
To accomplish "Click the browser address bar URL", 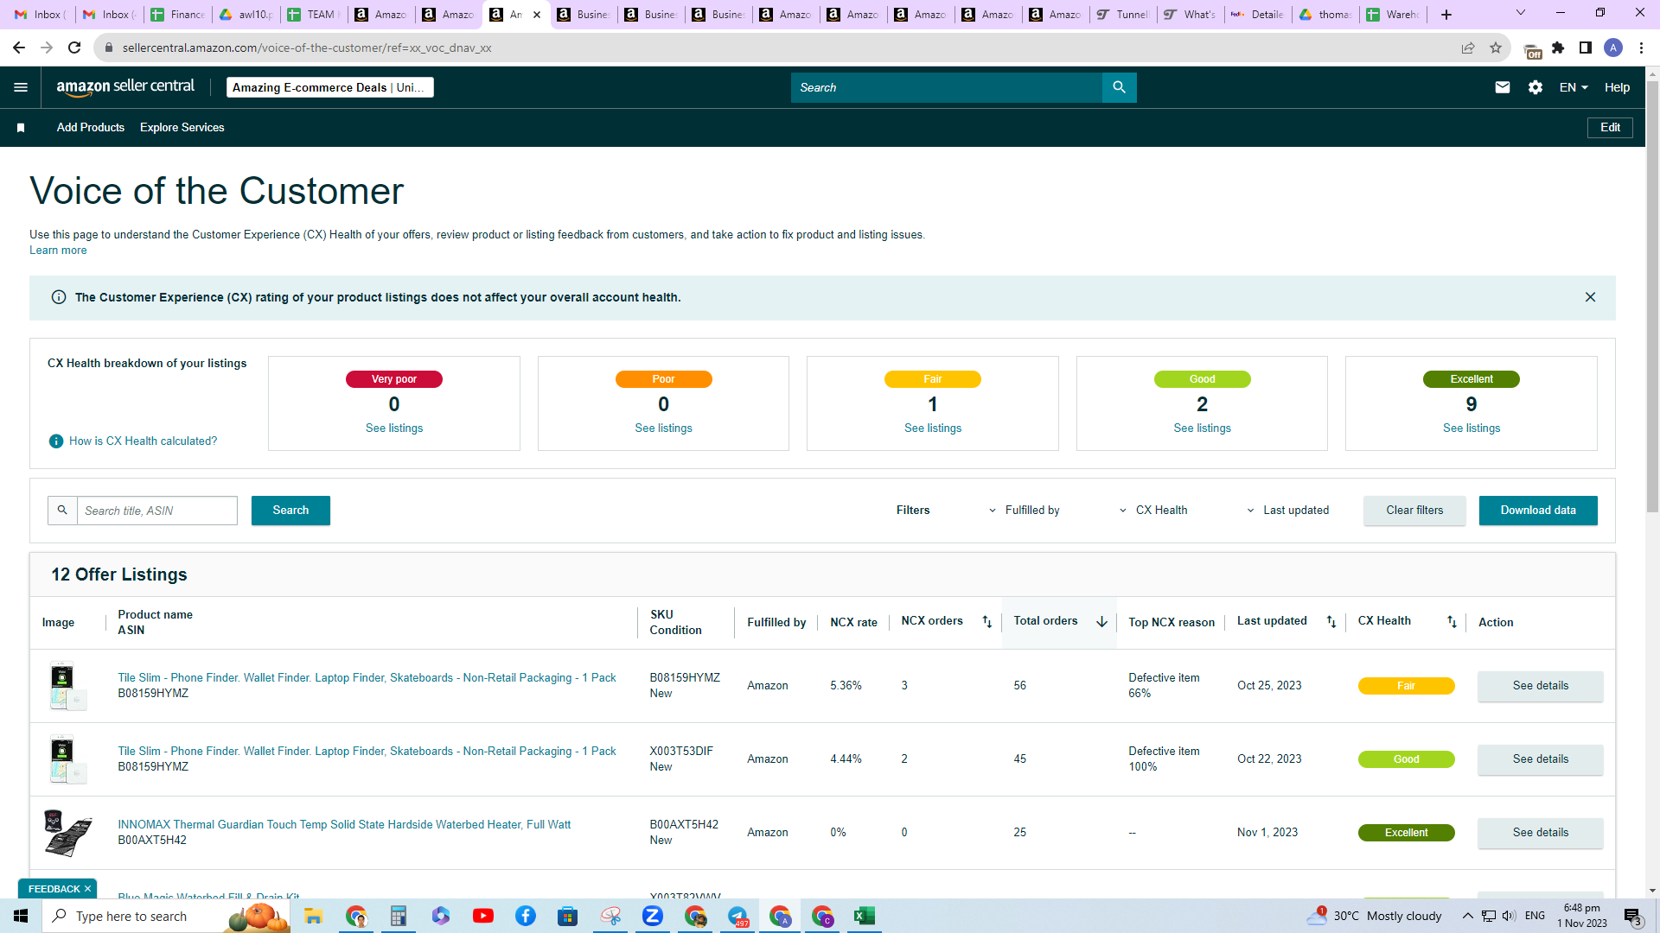I will click(x=307, y=48).
